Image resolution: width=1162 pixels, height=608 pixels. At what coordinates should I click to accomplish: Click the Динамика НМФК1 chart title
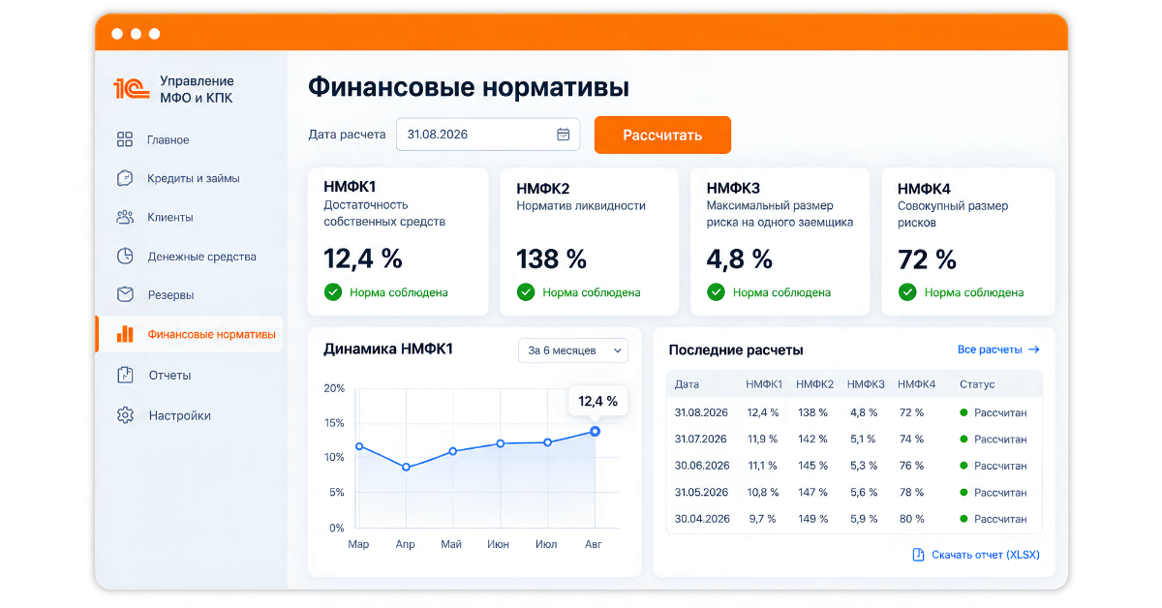pyautogui.click(x=388, y=350)
